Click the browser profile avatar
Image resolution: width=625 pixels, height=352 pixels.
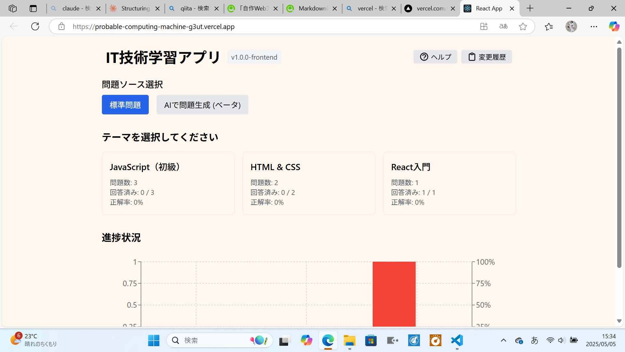coord(572,26)
